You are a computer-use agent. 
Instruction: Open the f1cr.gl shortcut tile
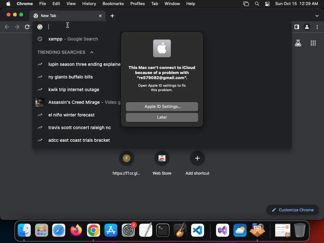[x=127, y=163]
